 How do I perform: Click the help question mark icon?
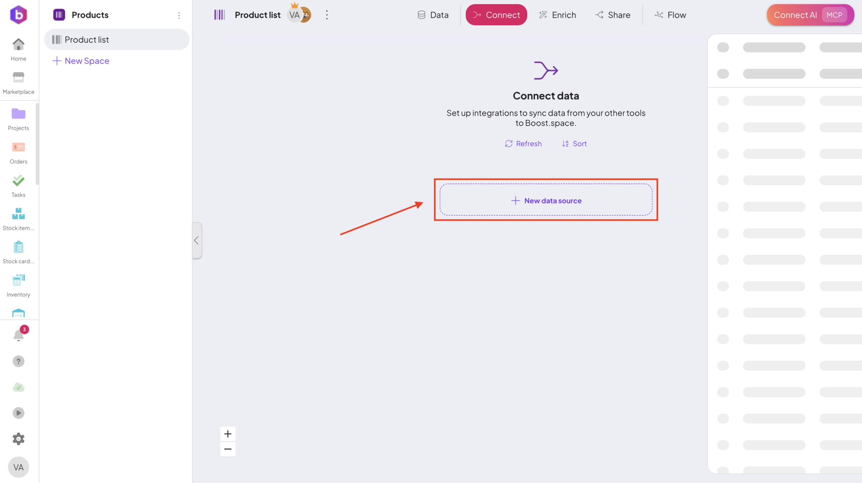coord(18,361)
